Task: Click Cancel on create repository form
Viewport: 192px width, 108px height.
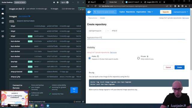Action: pos(168,67)
